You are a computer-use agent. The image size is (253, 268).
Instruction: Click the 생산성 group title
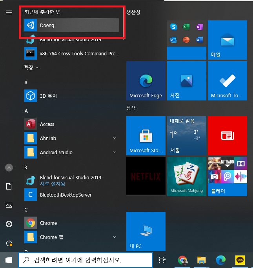click(x=133, y=12)
